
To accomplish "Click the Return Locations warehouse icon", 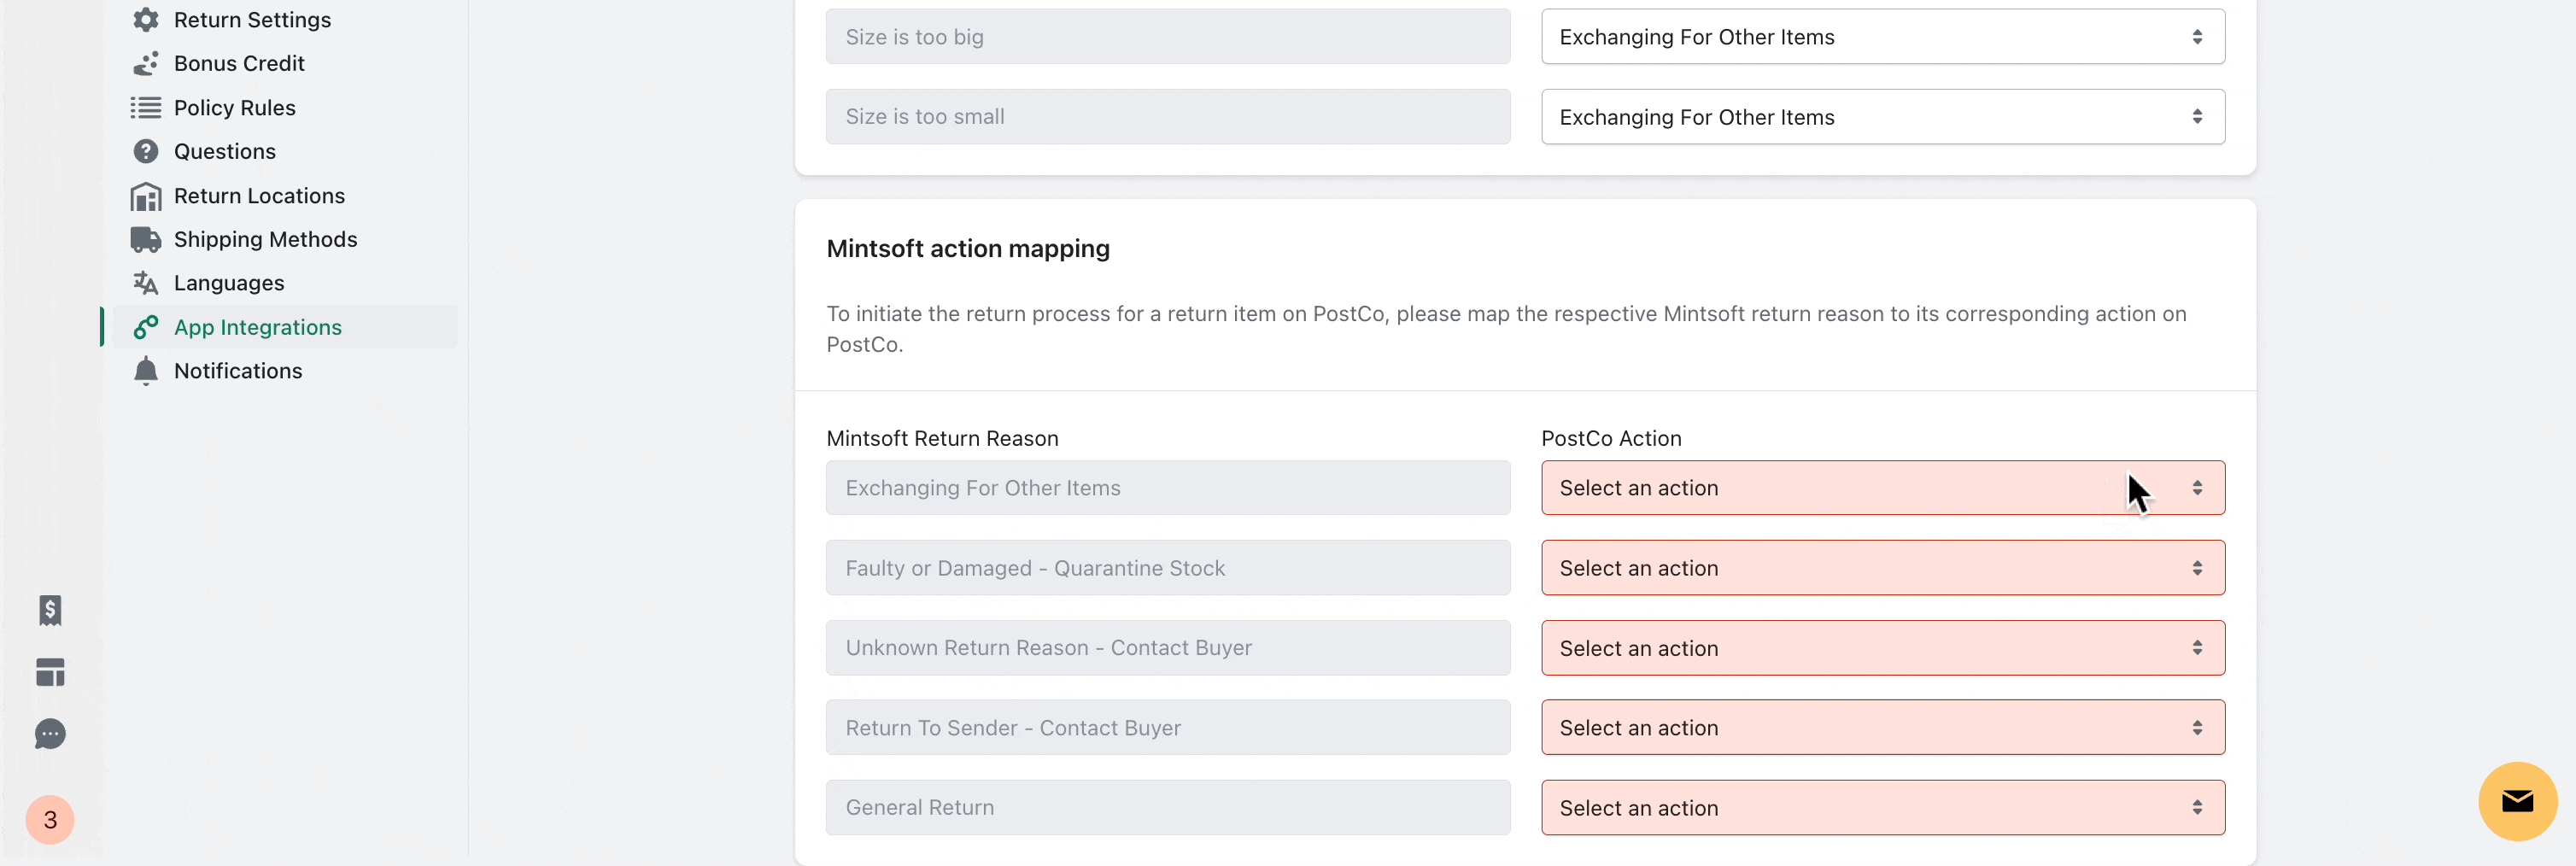I will pyautogui.click(x=146, y=196).
